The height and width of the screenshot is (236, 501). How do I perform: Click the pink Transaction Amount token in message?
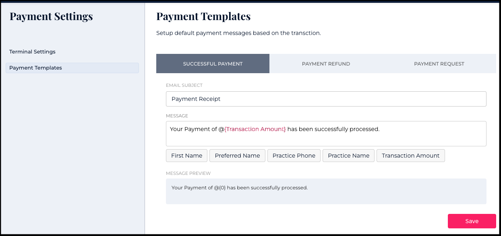[x=255, y=129]
